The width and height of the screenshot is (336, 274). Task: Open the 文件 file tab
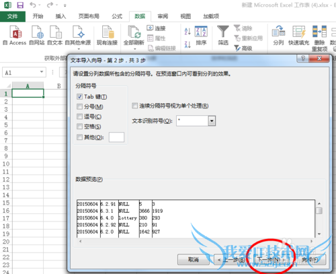coord(13,16)
